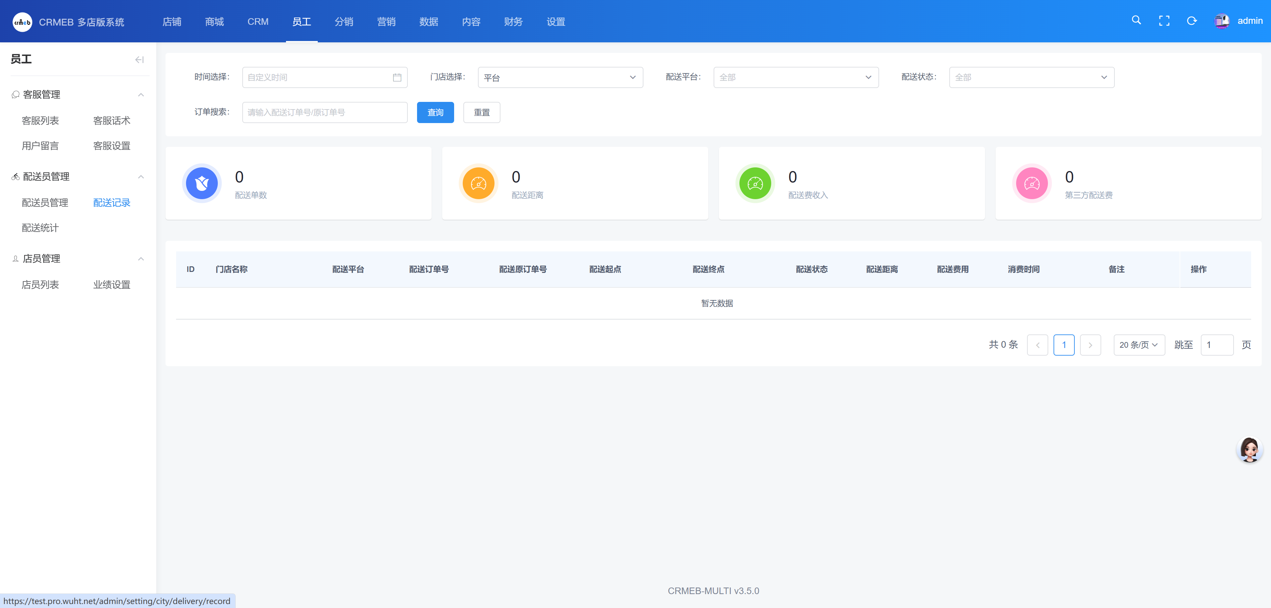Collapse the 客服管理 menu group

click(141, 95)
